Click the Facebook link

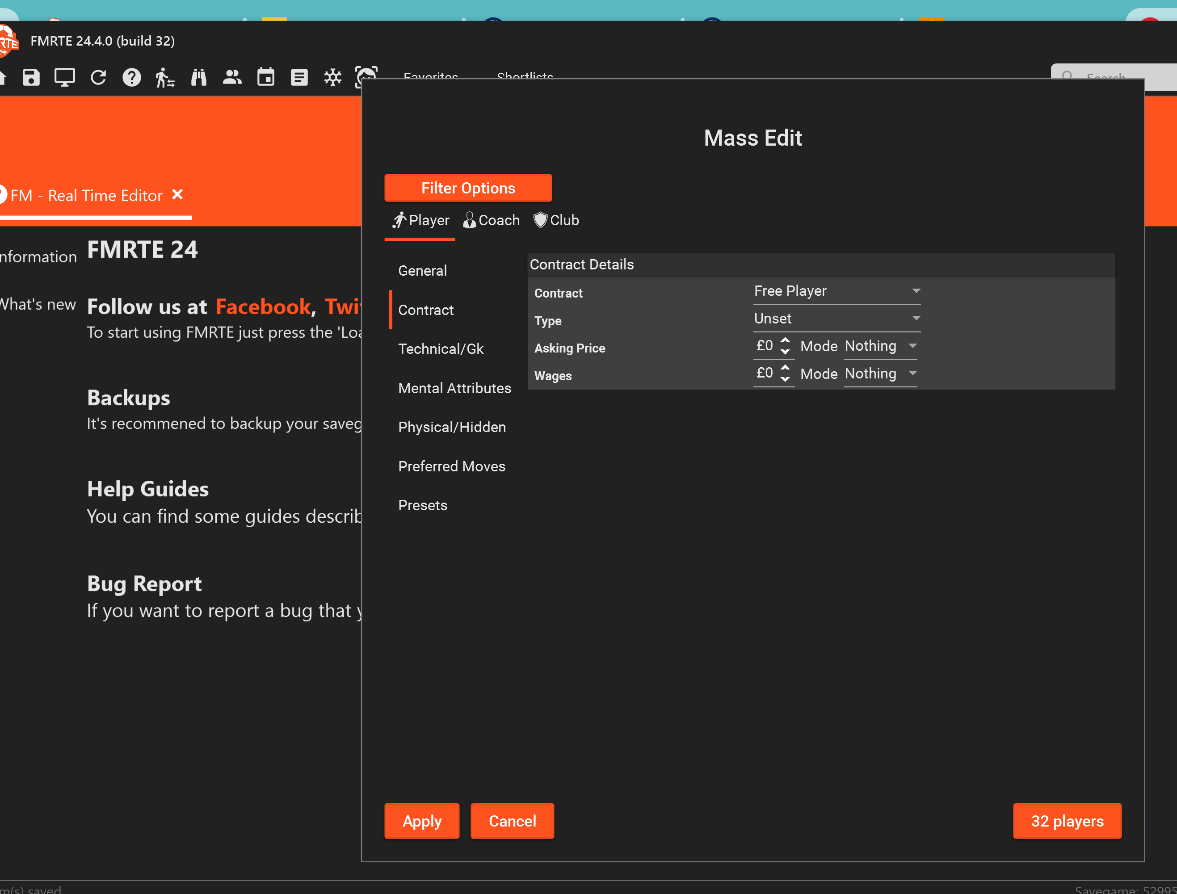click(x=263, y=307)
